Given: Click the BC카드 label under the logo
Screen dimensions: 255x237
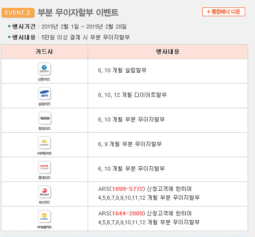Looking at the screenshot, I should [x=44, y=202].
